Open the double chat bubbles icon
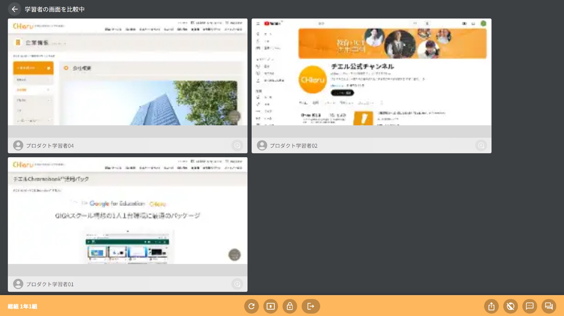 point(549,306)
